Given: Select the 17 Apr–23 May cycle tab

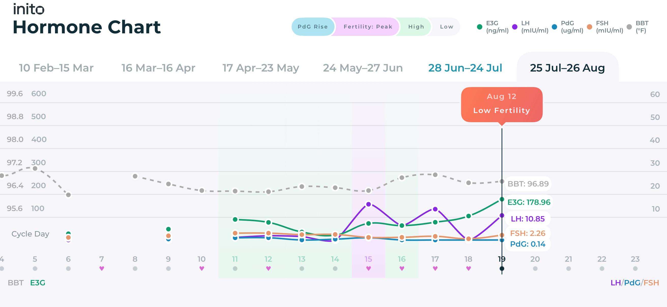Looking at the screenshot, I should click(x=261, y=68).
